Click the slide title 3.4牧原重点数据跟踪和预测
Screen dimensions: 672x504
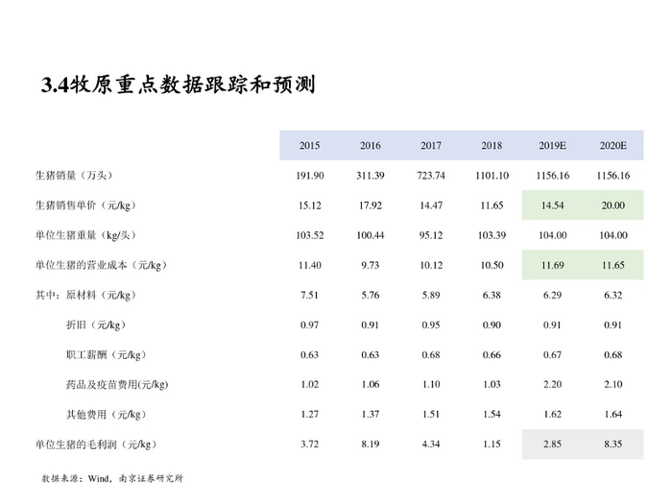point(179,84)
